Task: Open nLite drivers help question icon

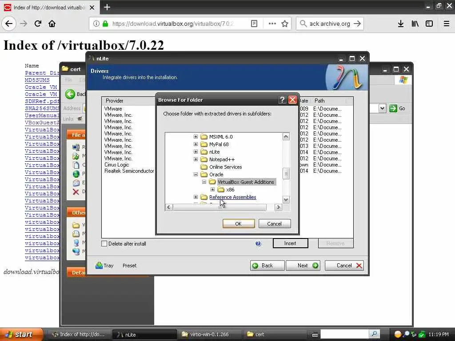Action: coord(258,244)
